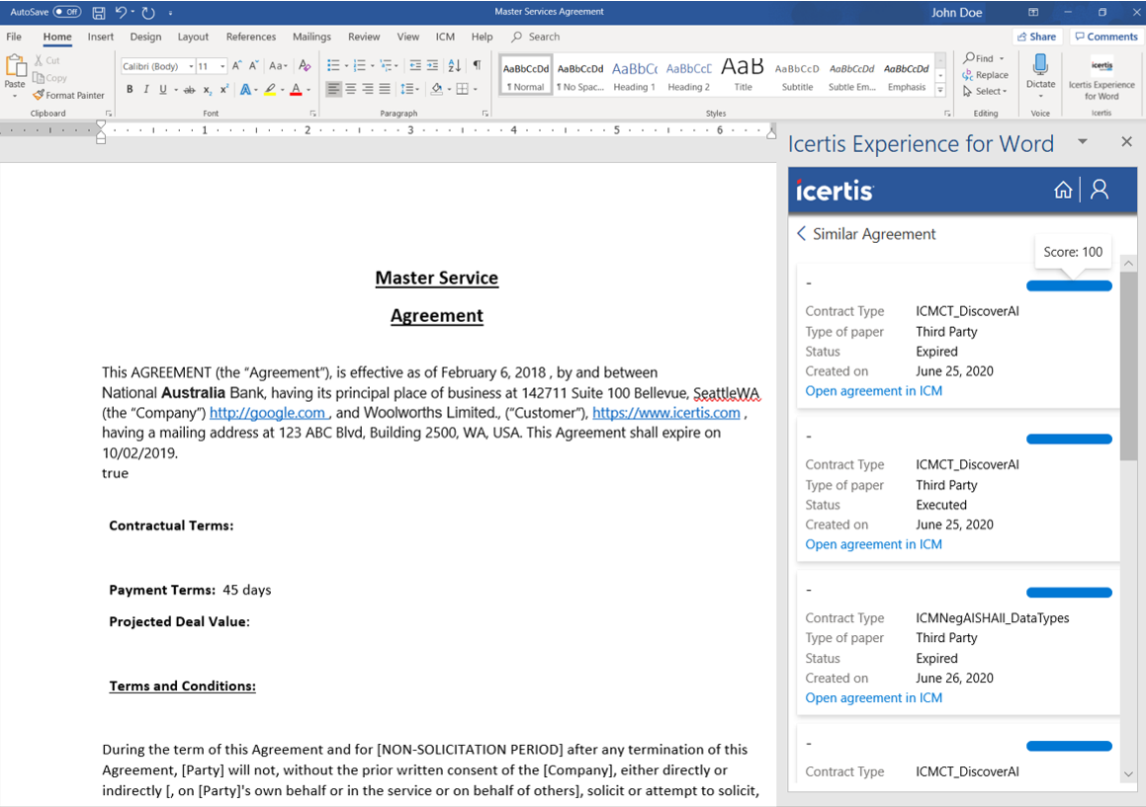Image resolution: width=1146 pixels, height=807 pixels.
Task: Open the Change Case dropdown
Action: [279, 66]
